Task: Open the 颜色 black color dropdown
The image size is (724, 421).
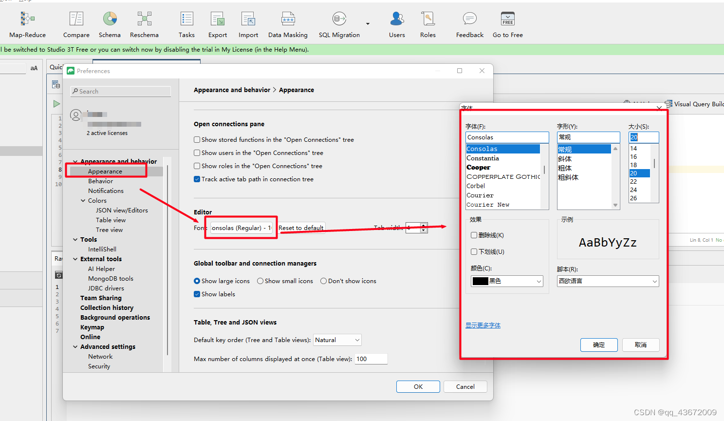Action: click(507, 281)
